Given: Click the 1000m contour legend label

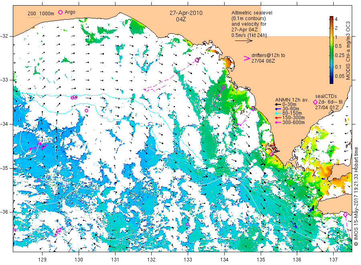Looking at the screenshot, I should point(47,14).
